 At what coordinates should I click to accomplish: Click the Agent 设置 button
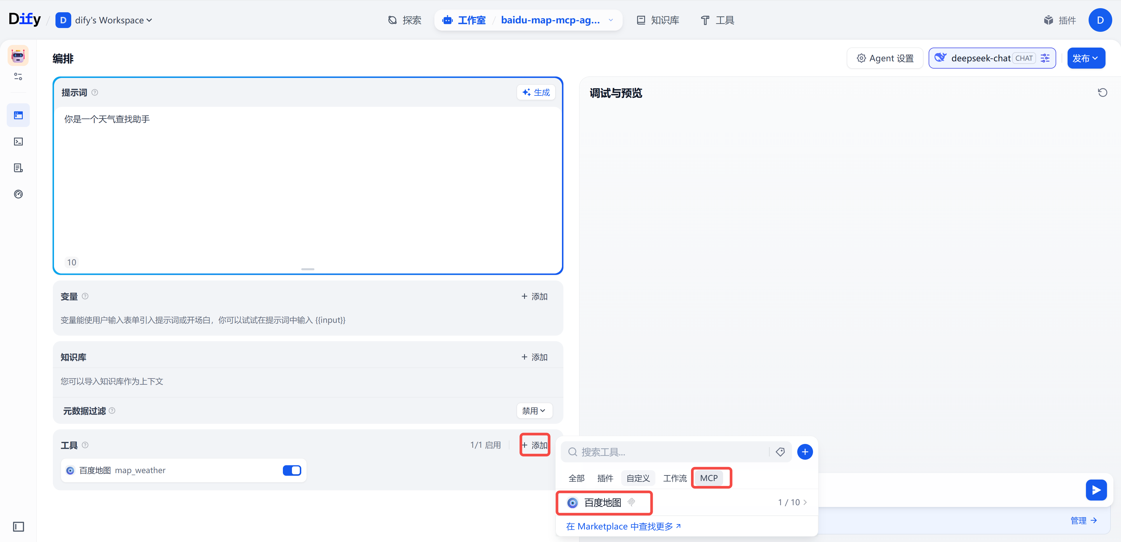point(885,58)
